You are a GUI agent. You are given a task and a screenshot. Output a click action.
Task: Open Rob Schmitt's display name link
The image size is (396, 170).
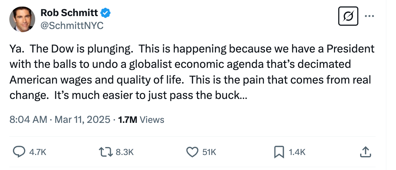(69, 13)
